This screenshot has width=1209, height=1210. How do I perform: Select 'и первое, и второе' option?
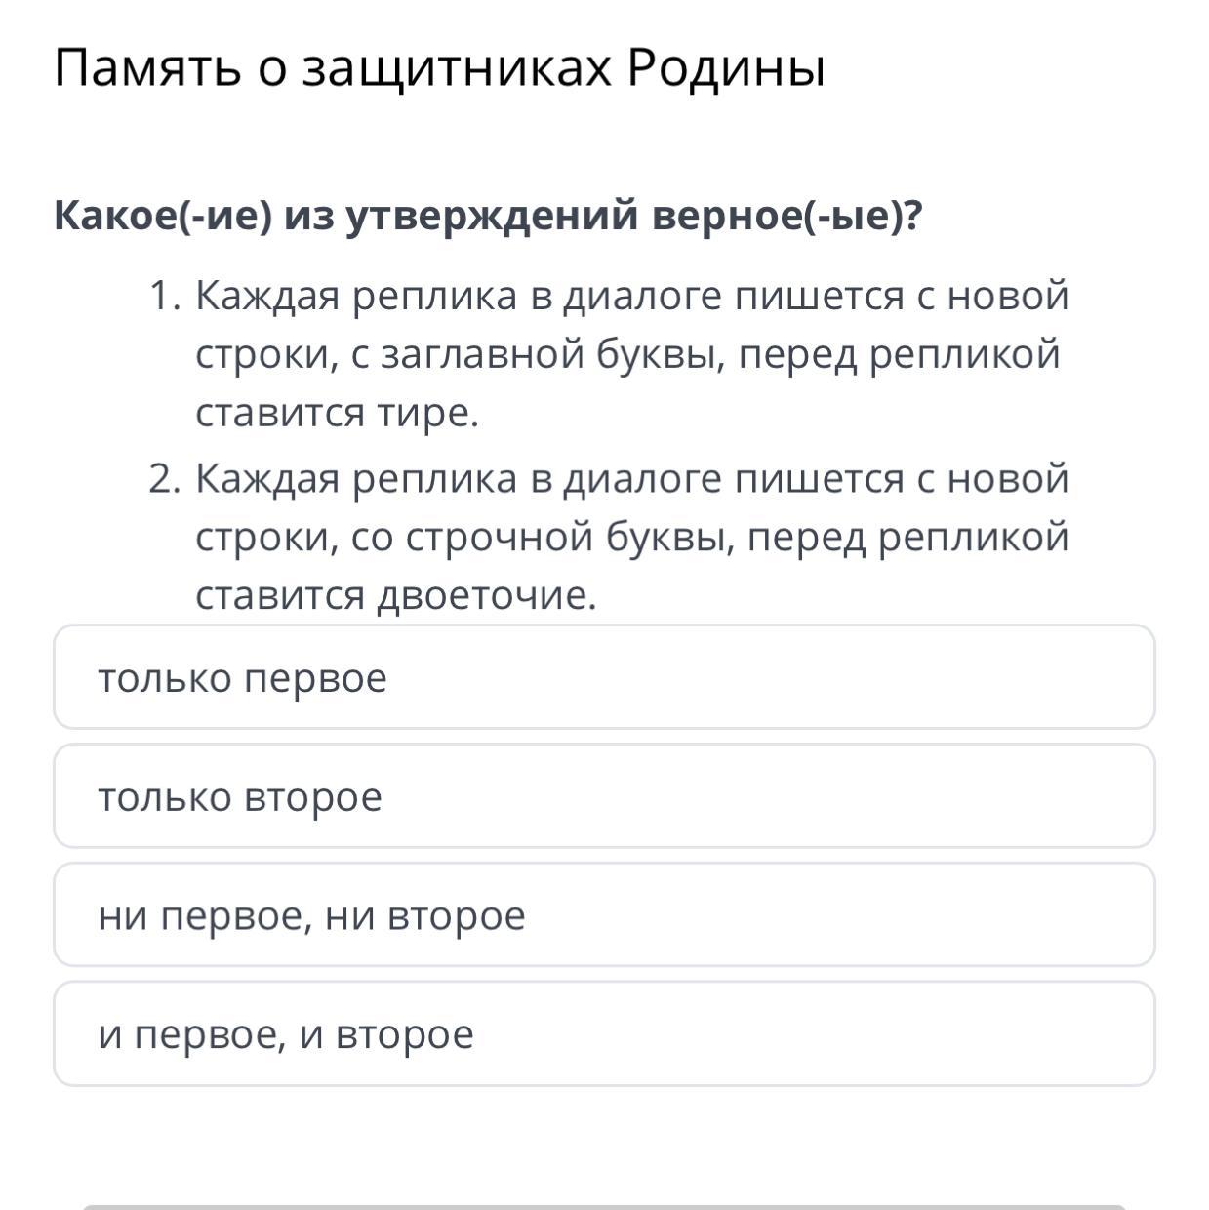[x=604, y=1034]
